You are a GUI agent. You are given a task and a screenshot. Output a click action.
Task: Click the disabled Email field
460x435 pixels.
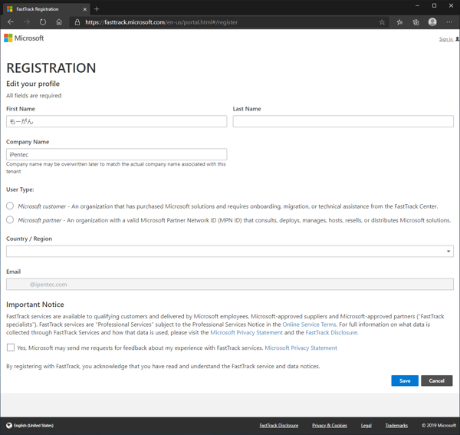230,284
